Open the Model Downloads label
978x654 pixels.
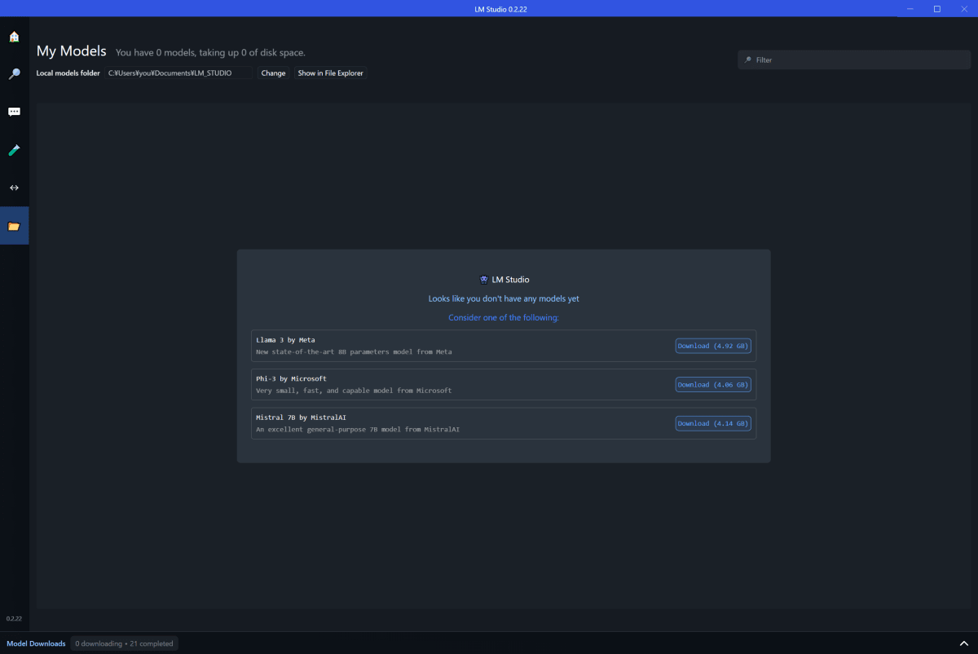(x=36, y=643)
